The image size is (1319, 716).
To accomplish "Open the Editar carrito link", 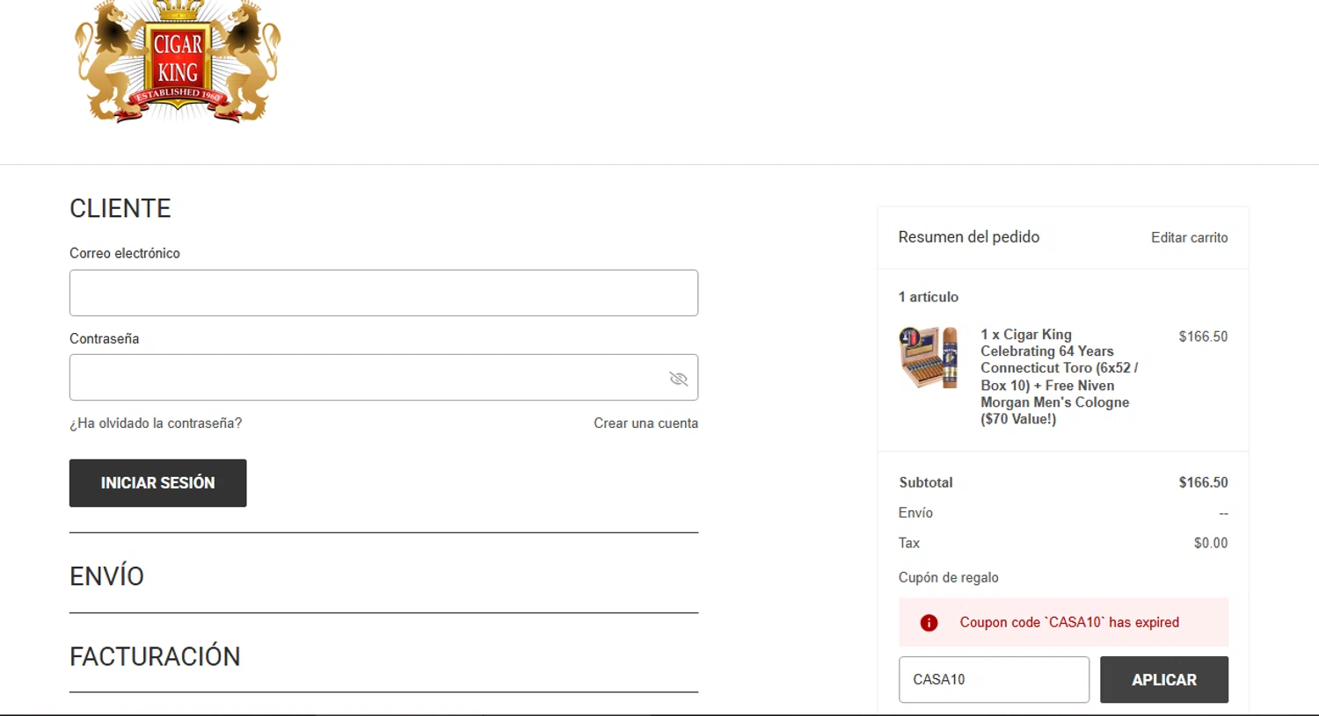I will click(x=1189, y=237).
